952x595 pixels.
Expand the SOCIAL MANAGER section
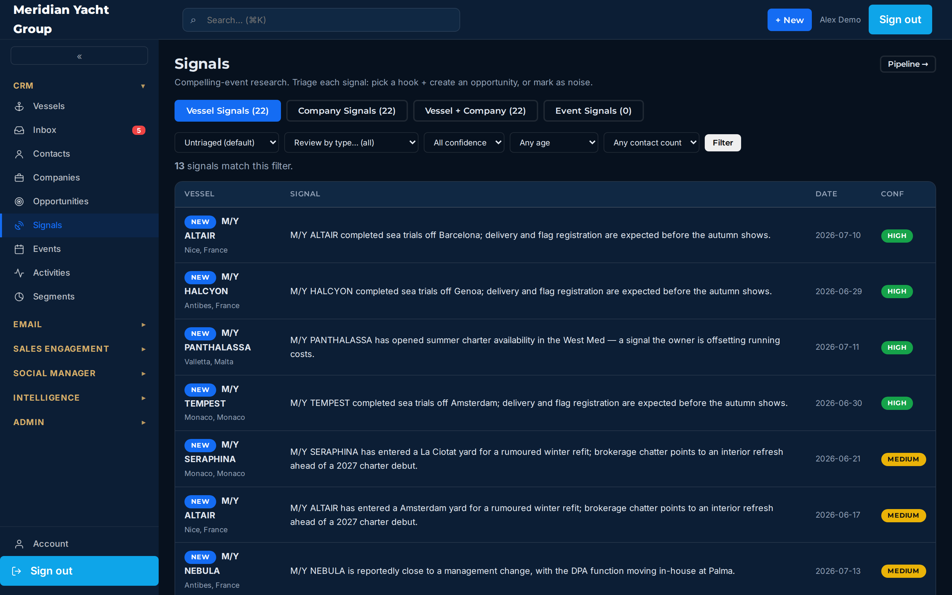point(79,373)
